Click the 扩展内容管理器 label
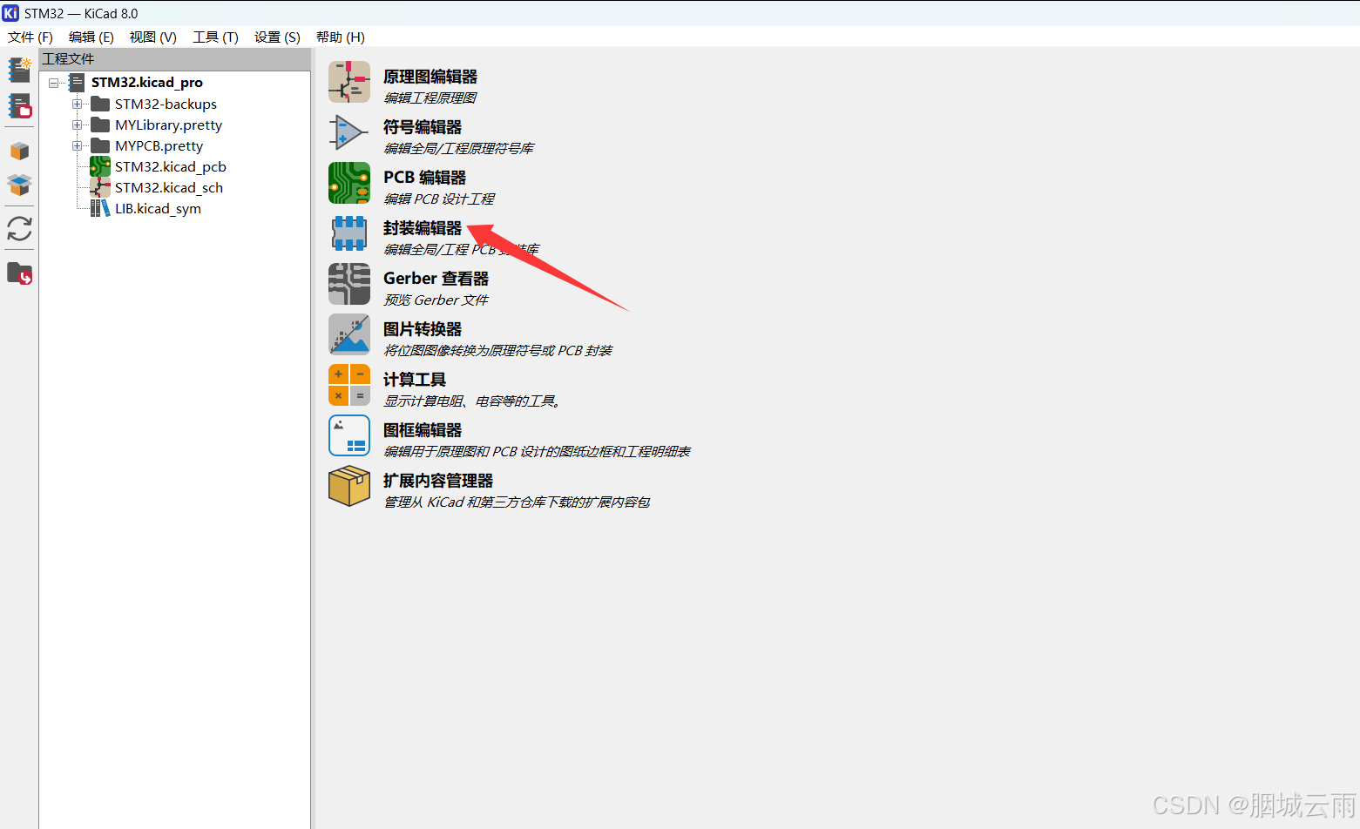1360x829 pixels. coord(438,481)
